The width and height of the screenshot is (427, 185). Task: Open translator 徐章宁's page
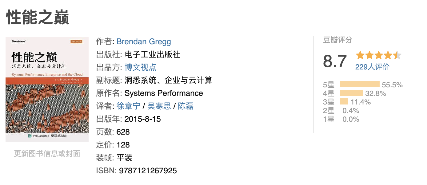coord(128,106)
